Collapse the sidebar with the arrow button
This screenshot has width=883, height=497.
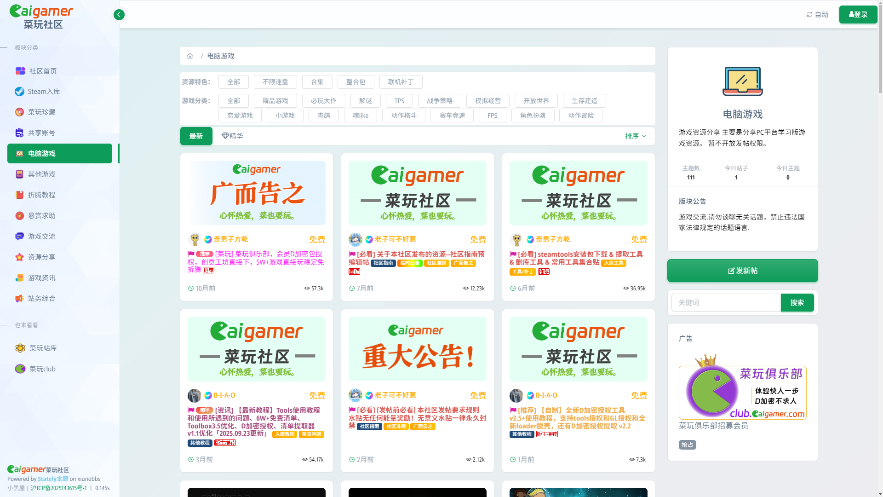click(119, 15)
